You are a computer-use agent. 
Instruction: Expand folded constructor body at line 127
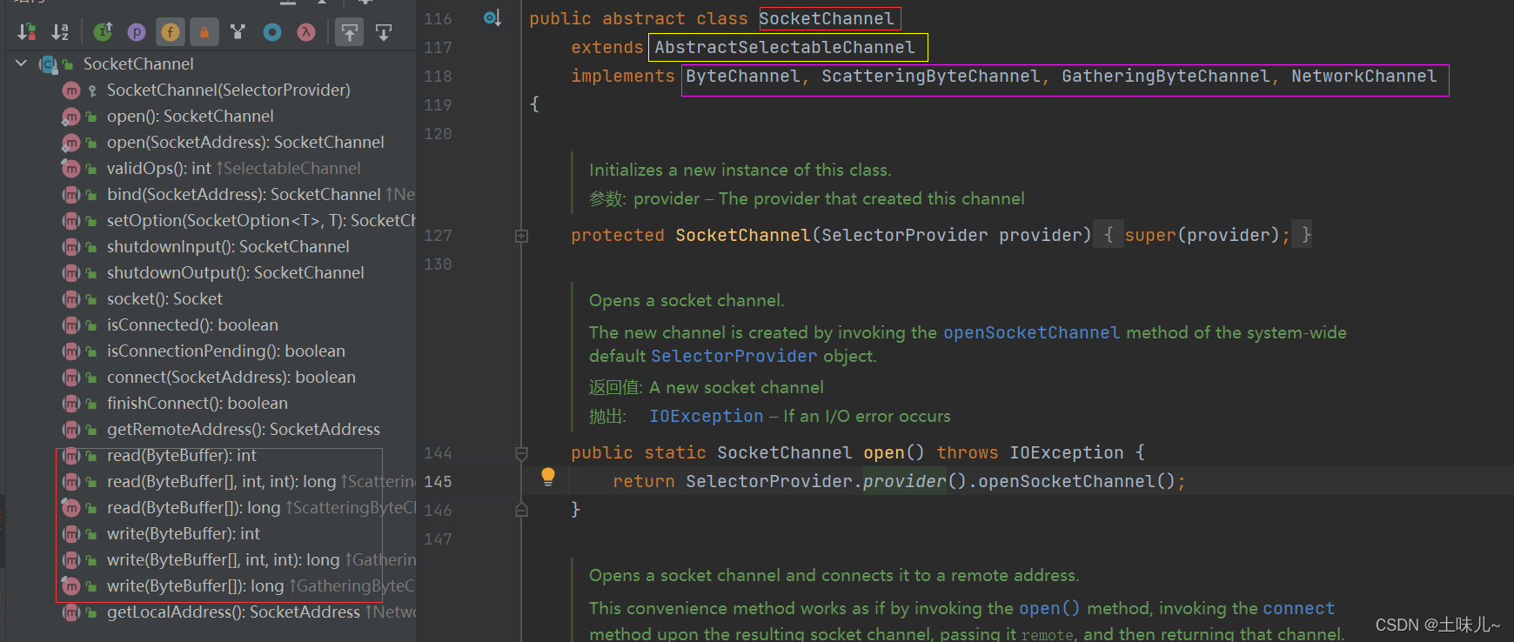[x=521, y=236]
